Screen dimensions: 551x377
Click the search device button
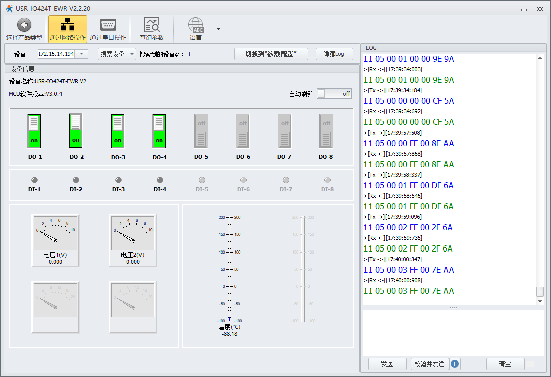[x=113, y=54]
